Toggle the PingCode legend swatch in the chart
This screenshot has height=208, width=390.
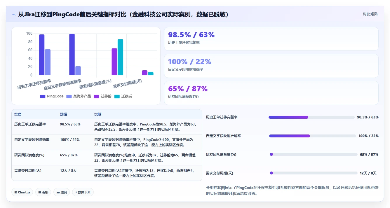tap(43, 96)
